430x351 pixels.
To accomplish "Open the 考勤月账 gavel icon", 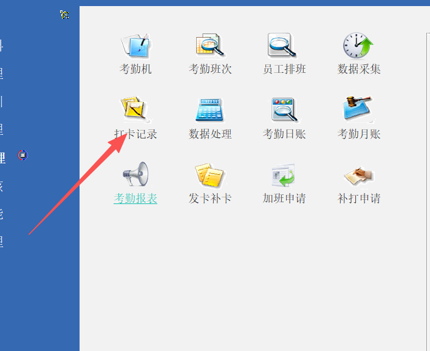I will 358,109.
